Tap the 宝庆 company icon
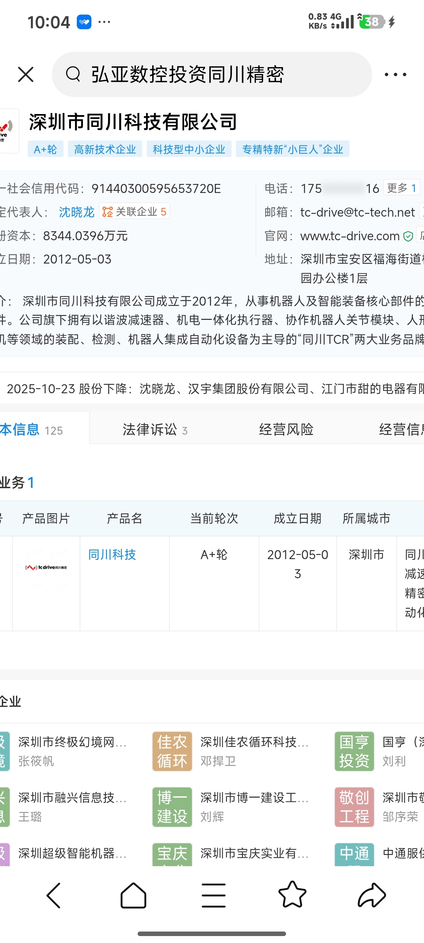424x943 pixels. click(x=172, y=854)
